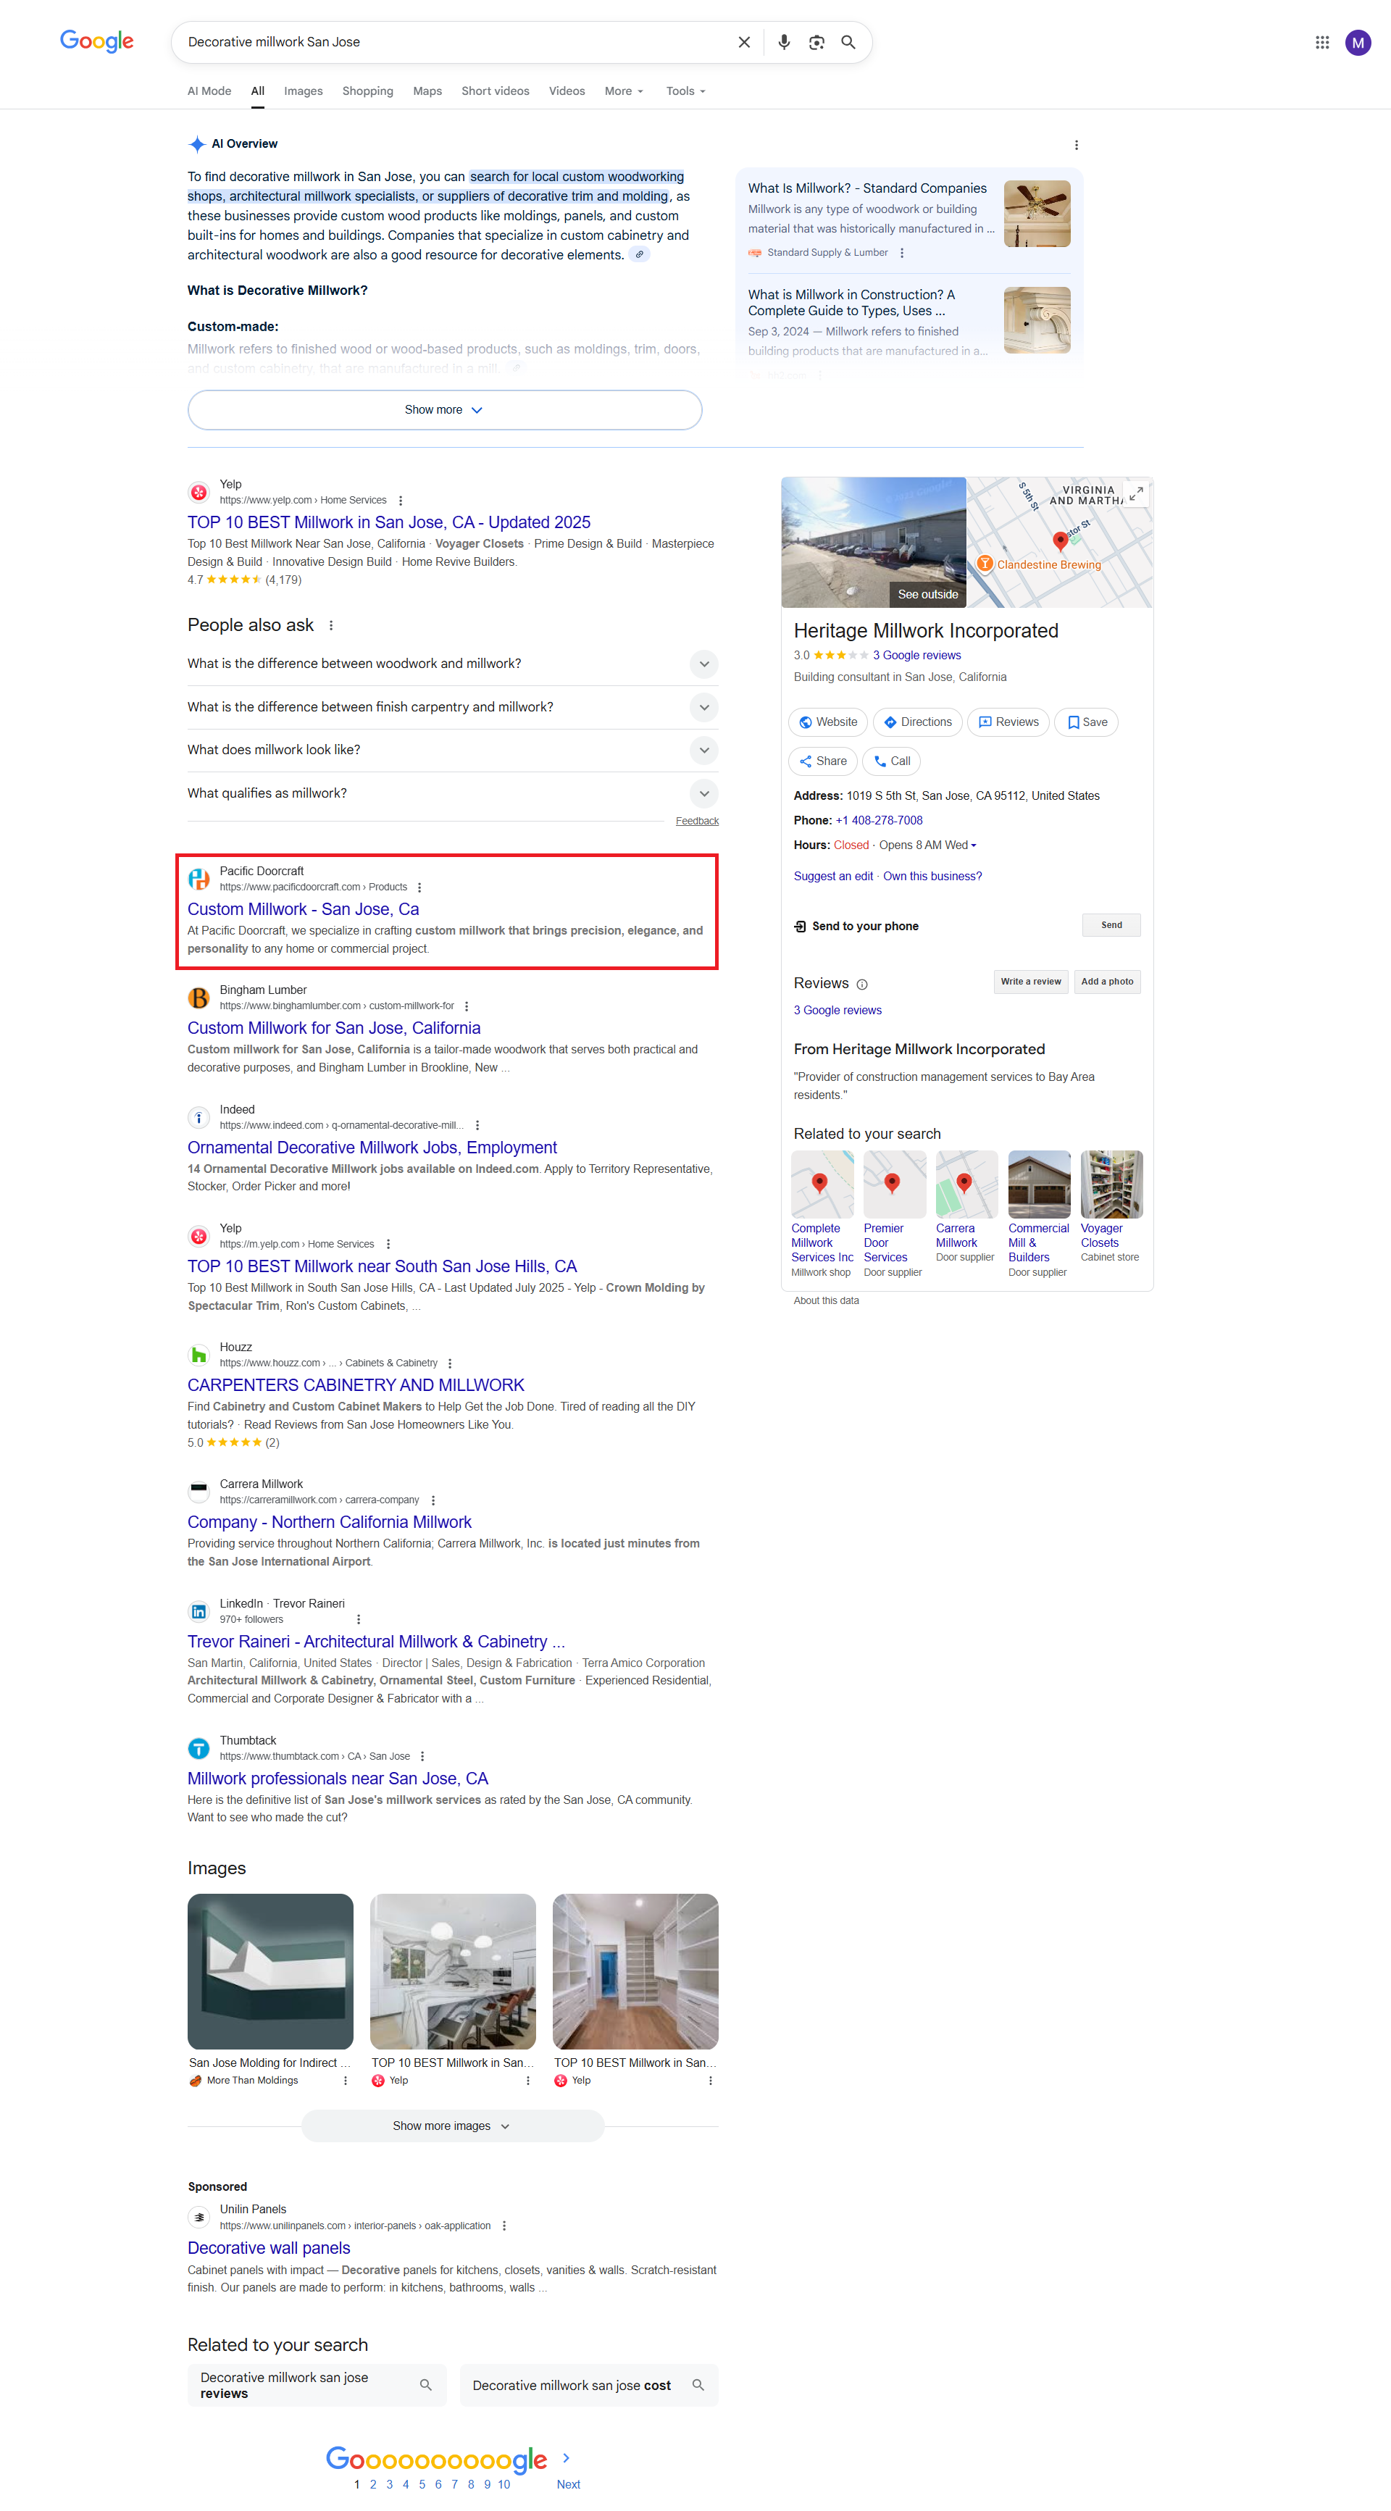
Task: Switch to the Shopping tab
Action: coord(367,91)
